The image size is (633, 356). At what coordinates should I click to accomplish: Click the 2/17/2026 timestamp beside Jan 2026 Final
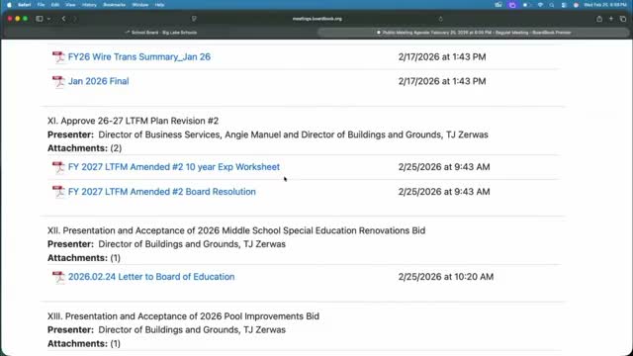click(x=442, y=81)
